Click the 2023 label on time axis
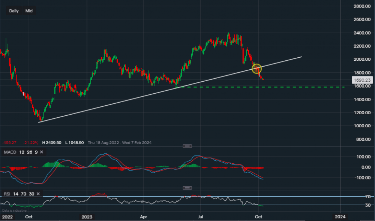This screenshot has width=375, height=221. pos(87,217)
